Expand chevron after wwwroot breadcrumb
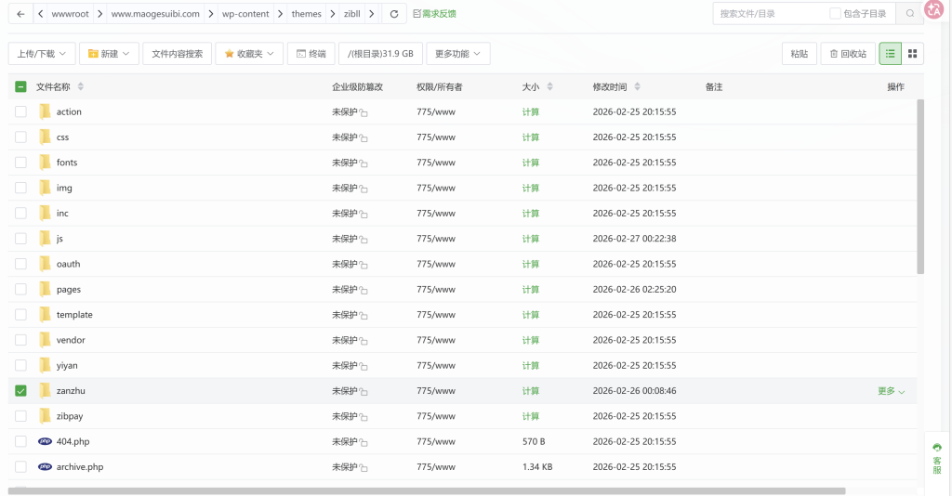The height and width of the screenshot is (496, 952). pos(100,14)
